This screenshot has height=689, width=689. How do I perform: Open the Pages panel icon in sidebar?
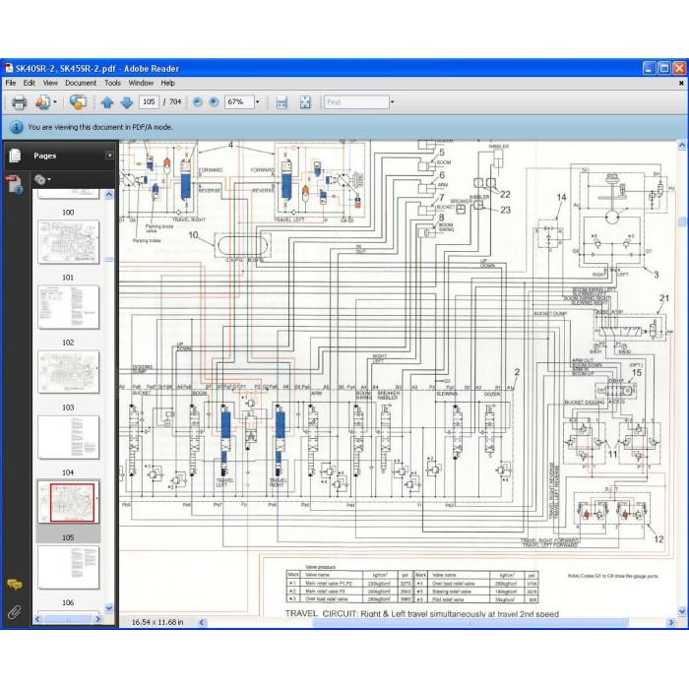pos(15,156)
